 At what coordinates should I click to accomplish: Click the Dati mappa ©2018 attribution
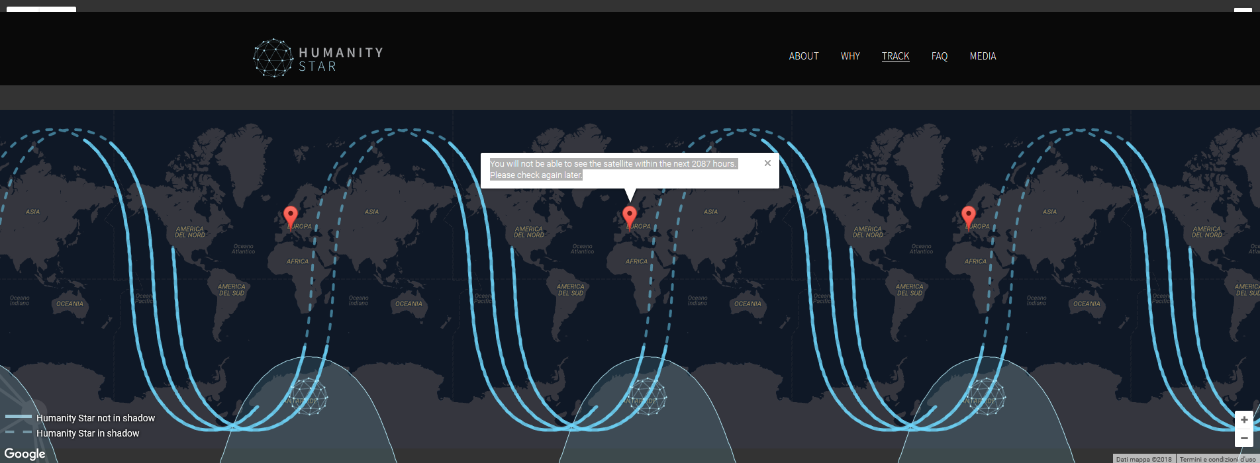click(x=1143, y=459)
